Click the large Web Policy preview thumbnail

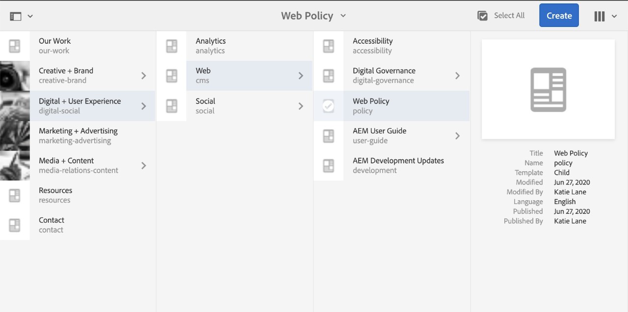[x=548, y=89]
